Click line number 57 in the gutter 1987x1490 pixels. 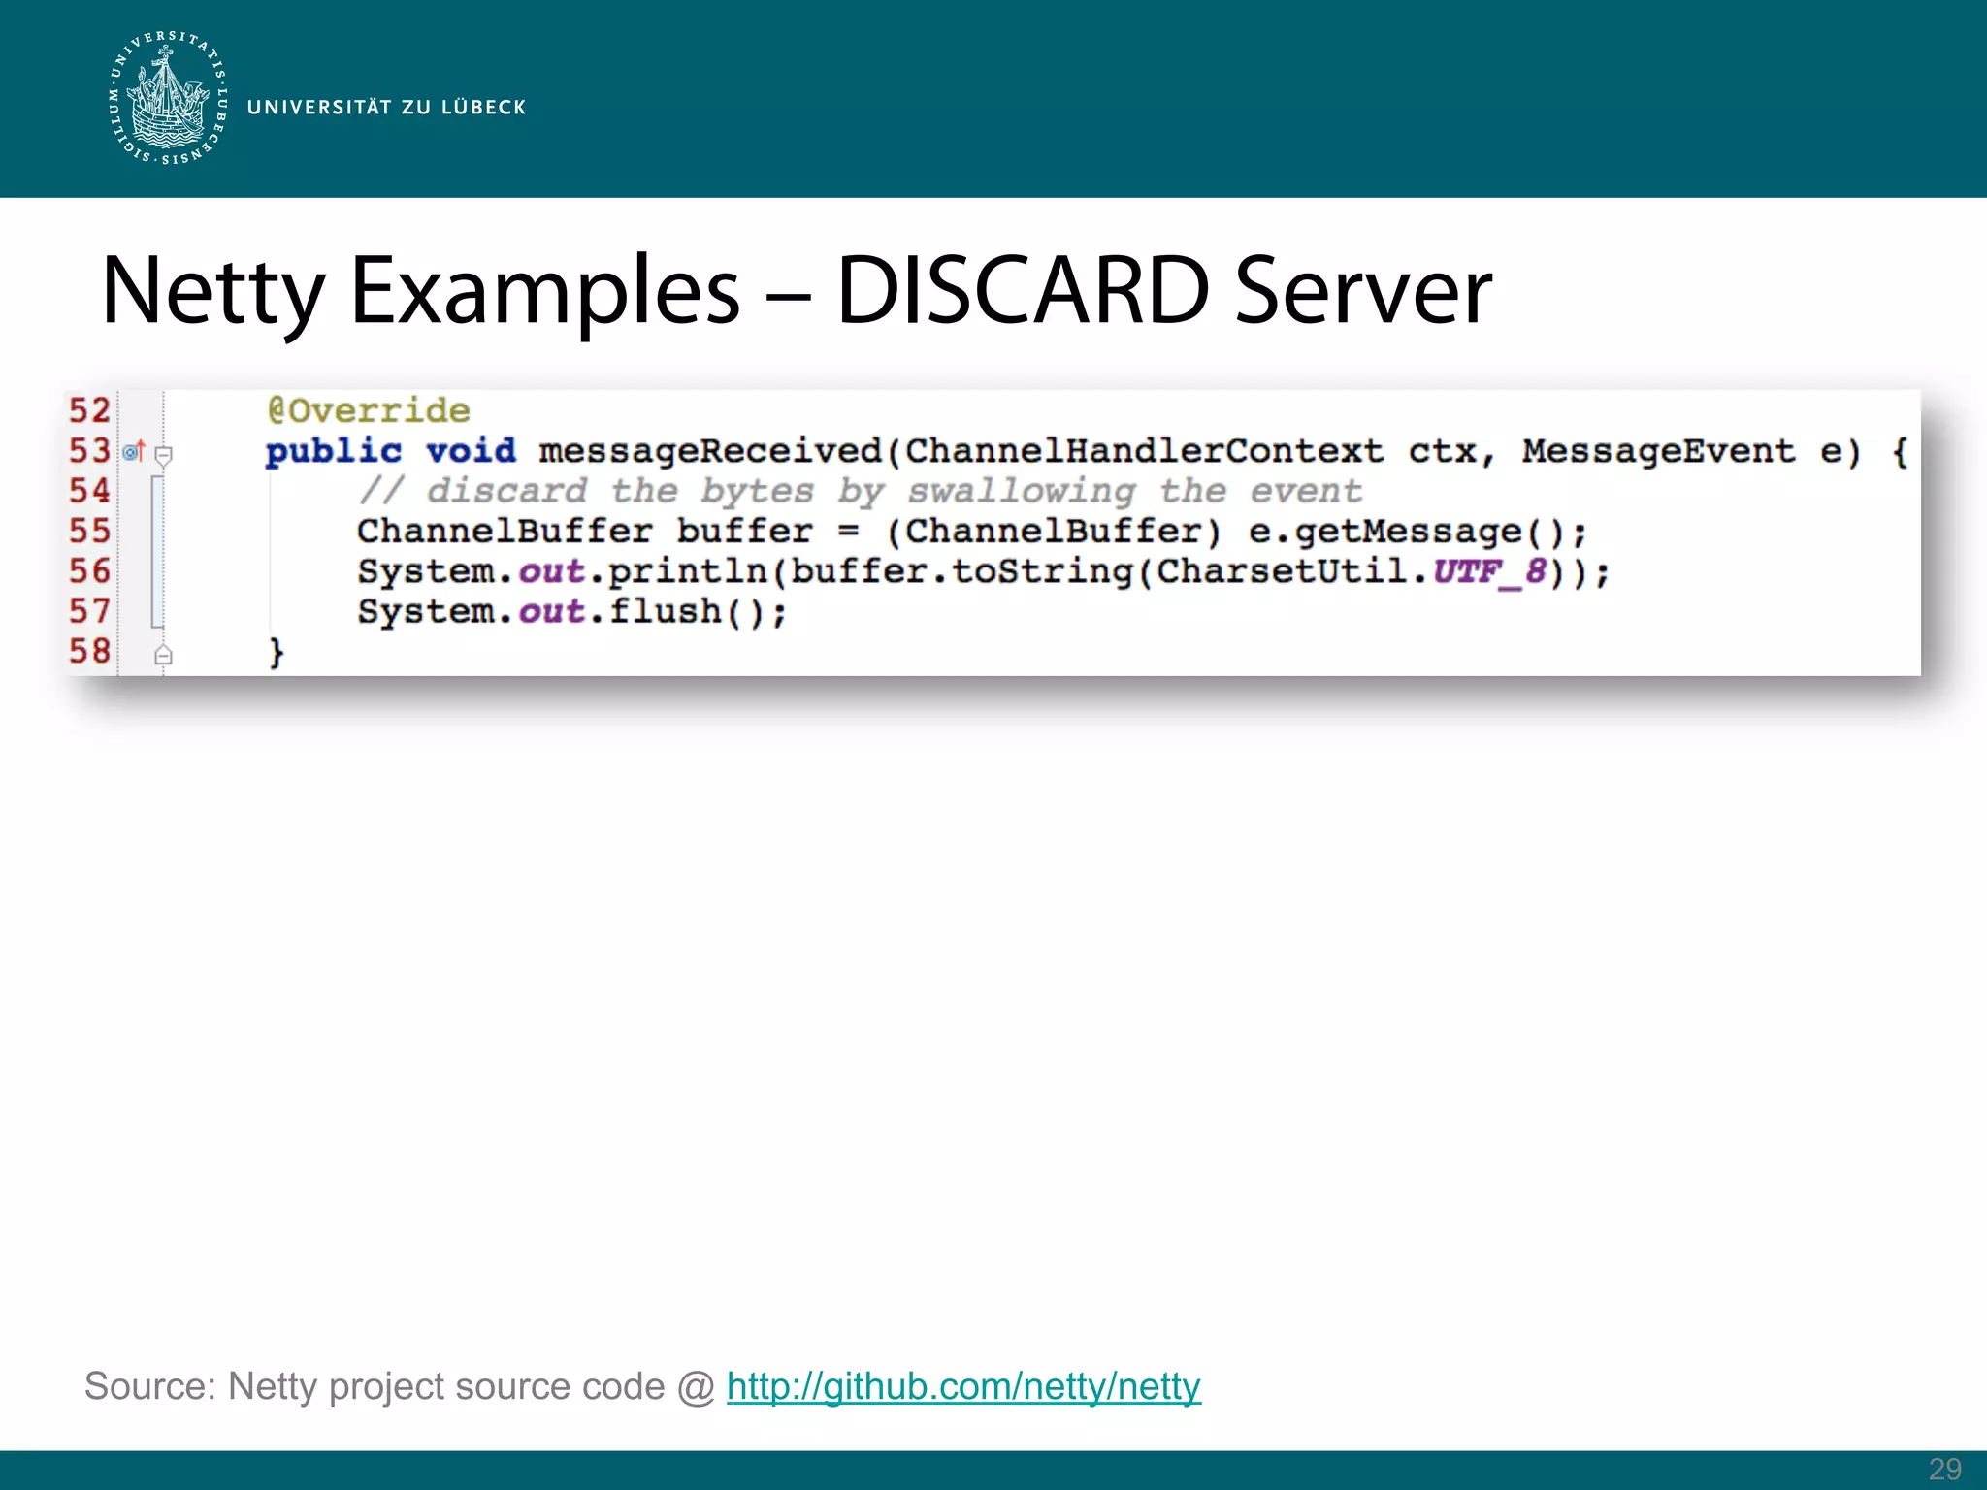click(x=89, y=611)
